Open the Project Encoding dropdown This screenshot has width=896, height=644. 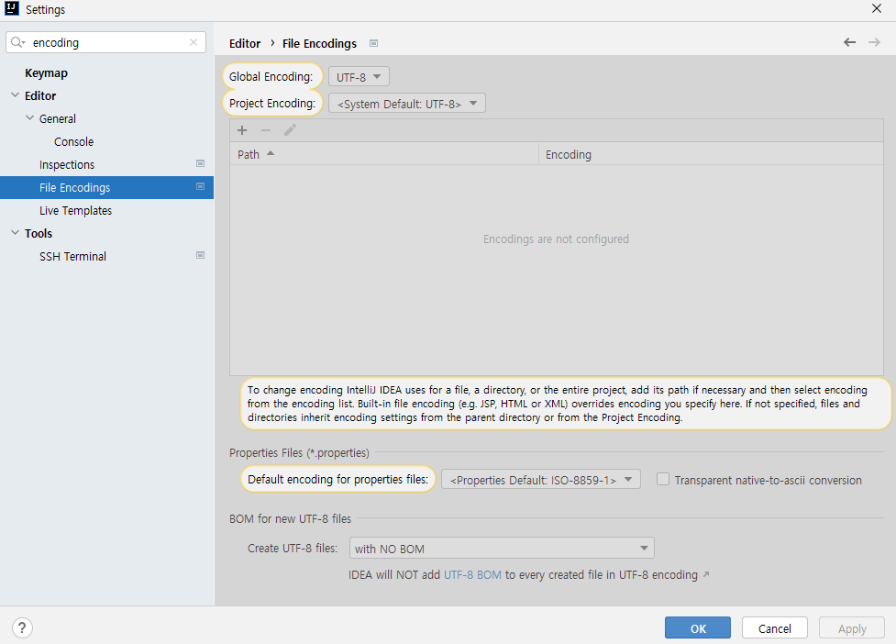[x=407, y=104]
